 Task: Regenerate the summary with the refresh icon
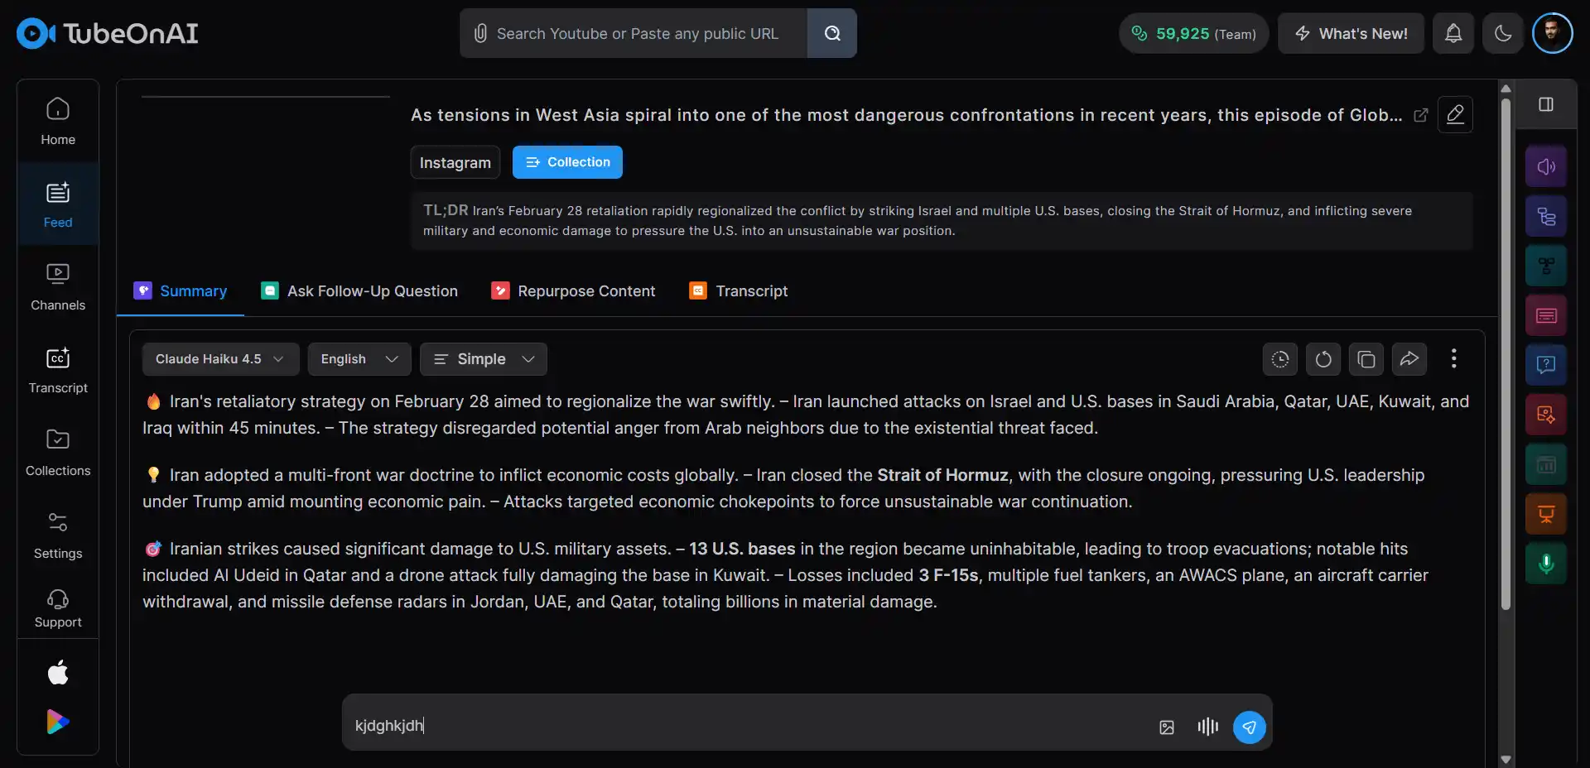pyautogui.click(x=1323, y=359)
